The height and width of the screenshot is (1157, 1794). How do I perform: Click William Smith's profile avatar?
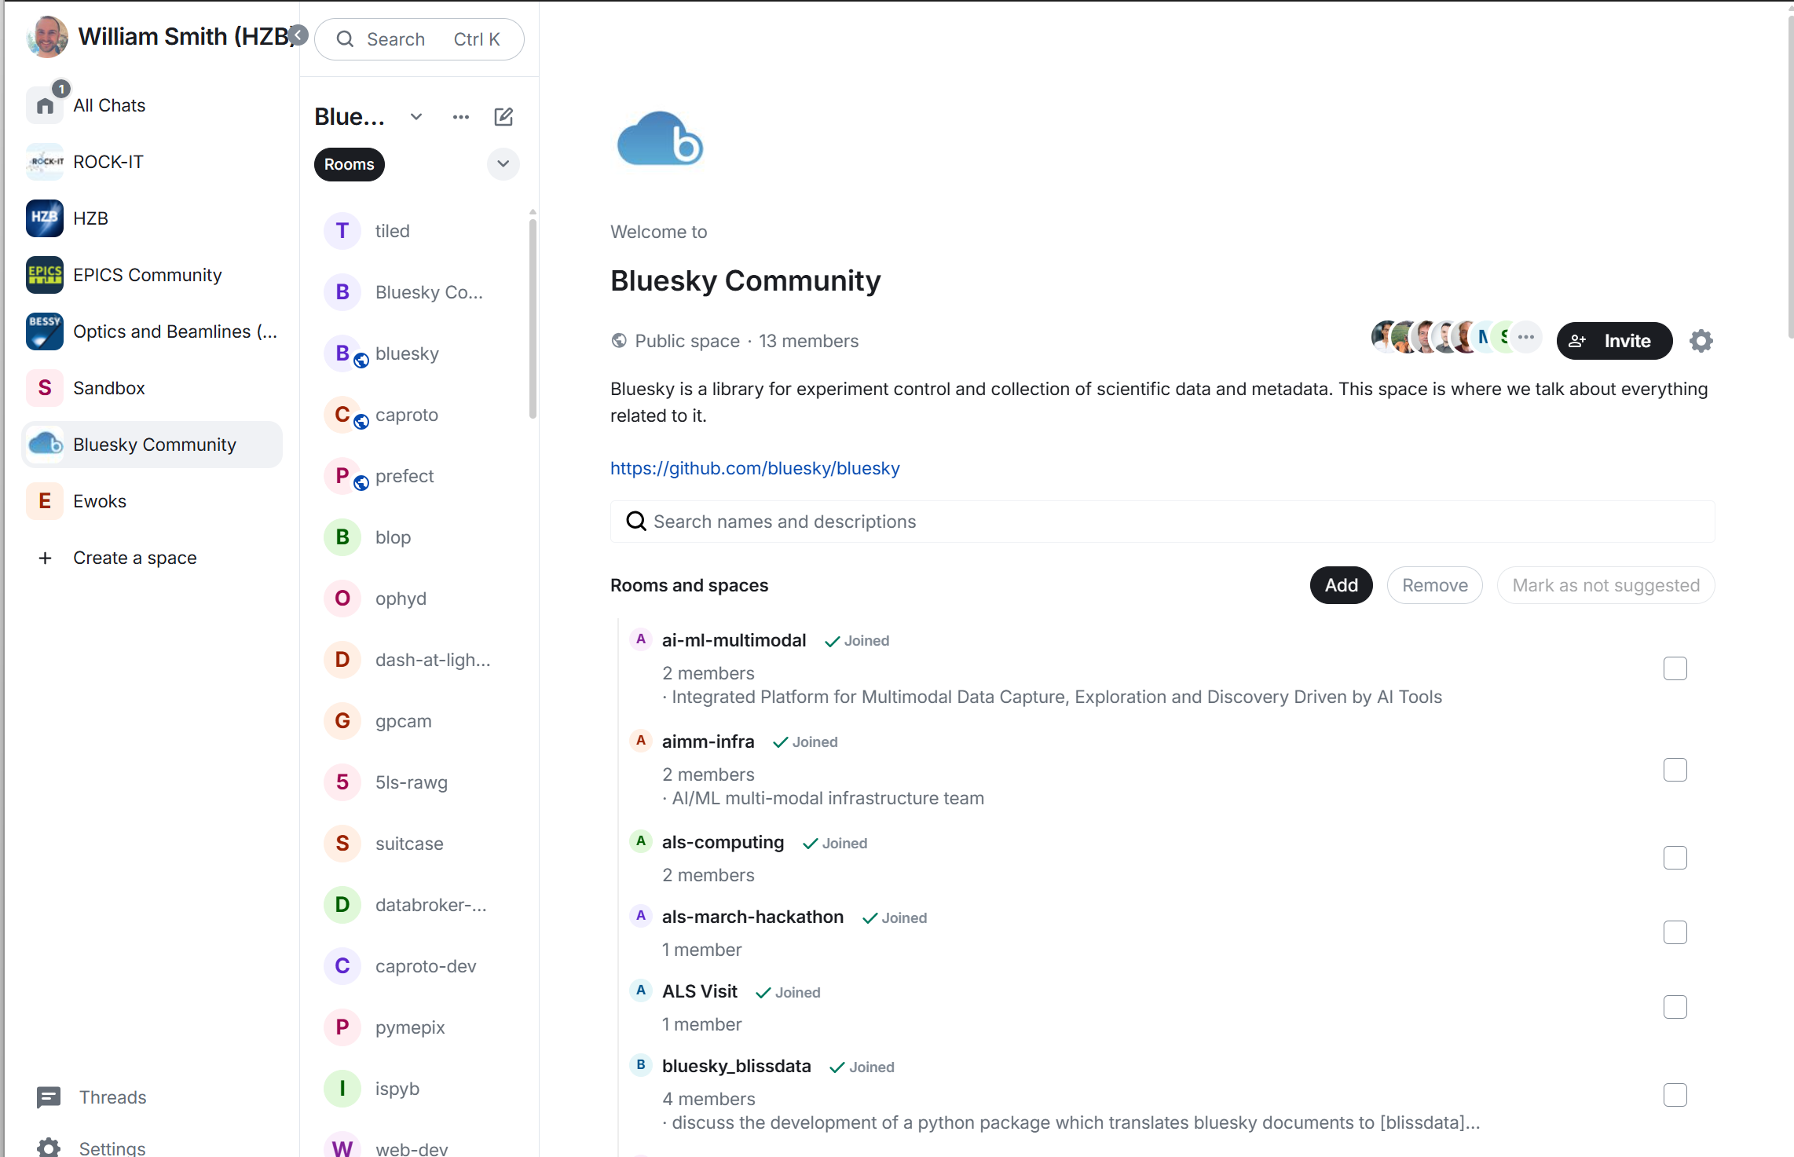(x=46, y=37)
